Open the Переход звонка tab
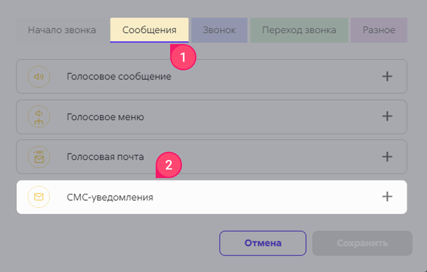427x272 pixels. point(299,30)
